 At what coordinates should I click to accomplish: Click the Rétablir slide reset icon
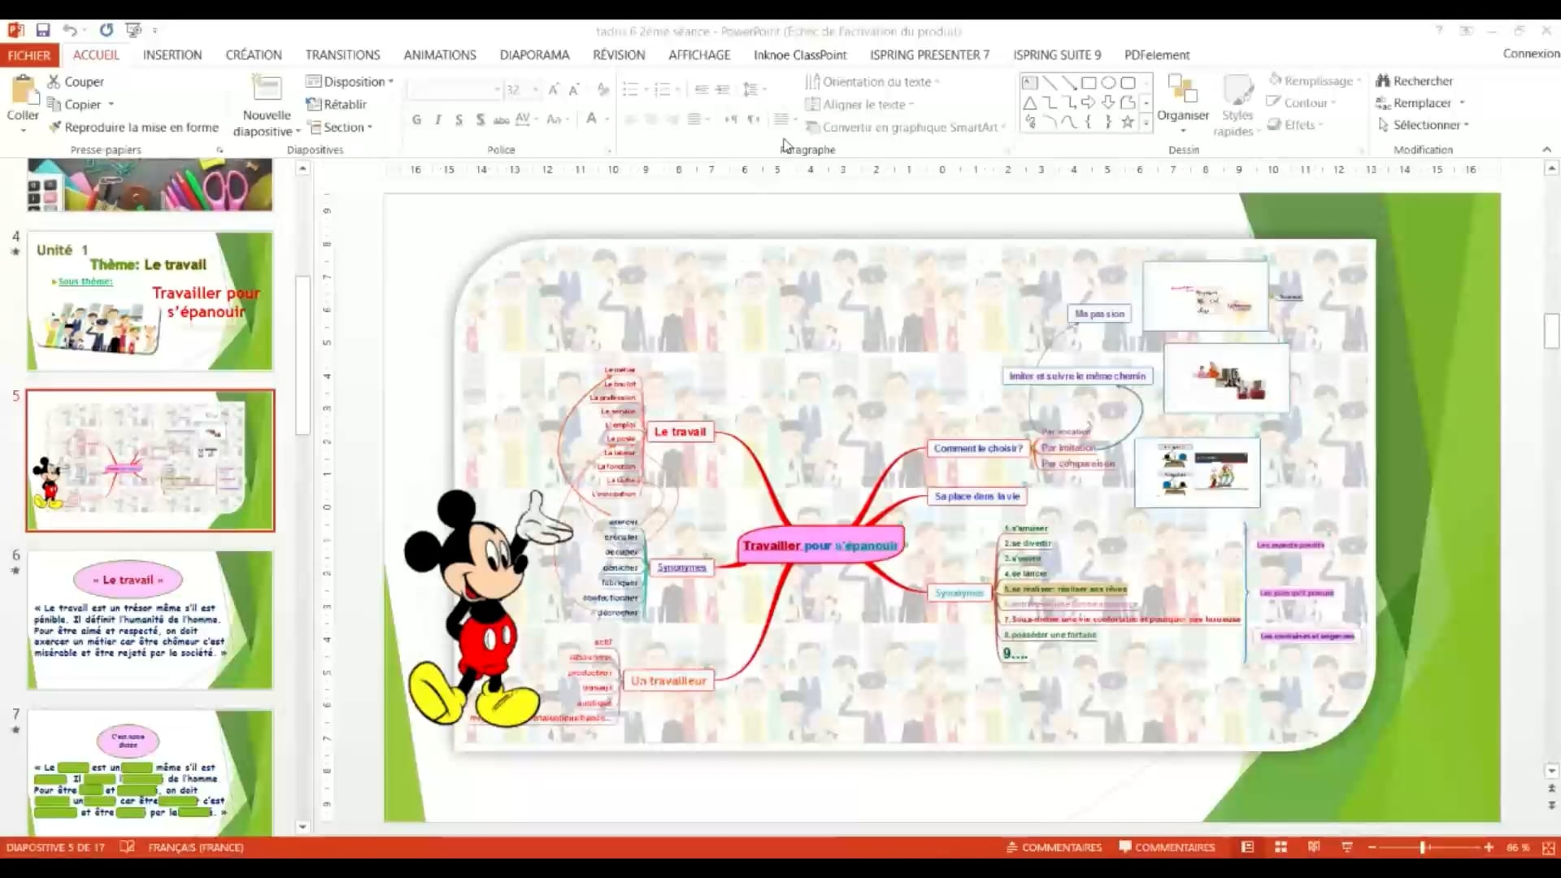[313, 104]
